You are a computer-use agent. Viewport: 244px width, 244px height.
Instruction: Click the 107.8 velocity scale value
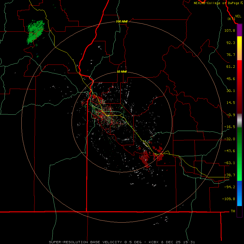(x=230, y=30)
